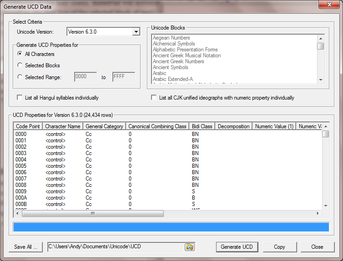The width and height of the screenshot is (343, 261).
Task: Select the Selected Range radio button
Action: 20,77
